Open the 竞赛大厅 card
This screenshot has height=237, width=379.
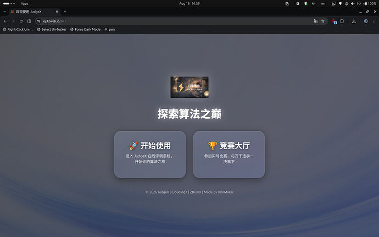click(x=229, y=155)
